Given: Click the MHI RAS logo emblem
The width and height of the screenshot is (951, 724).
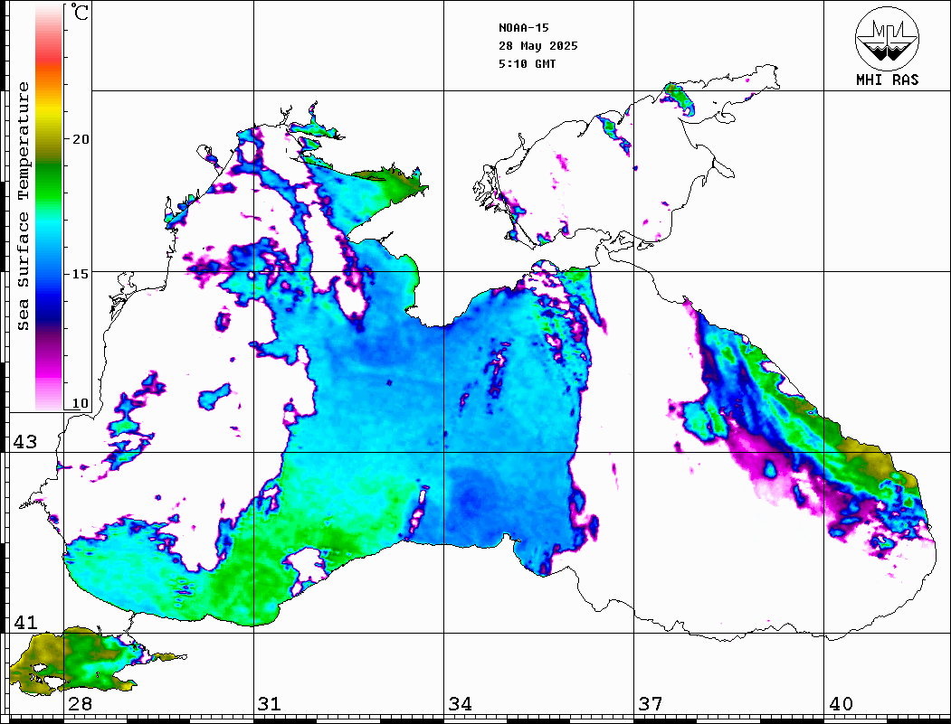Looking at the screenshot, I should click(x=887, y=38).
